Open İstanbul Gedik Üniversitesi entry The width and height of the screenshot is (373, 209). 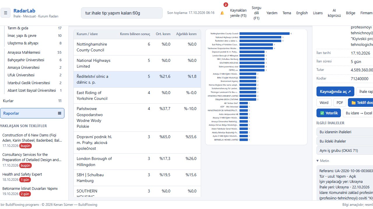(34, 83)
